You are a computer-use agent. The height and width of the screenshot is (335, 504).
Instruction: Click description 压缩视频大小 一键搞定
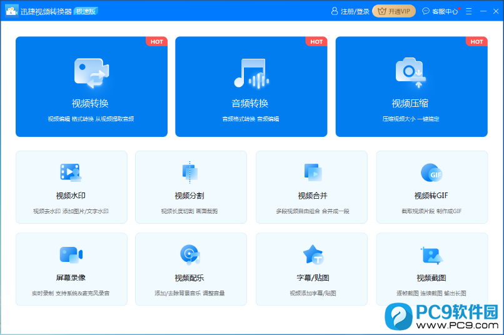pos(411,119)
